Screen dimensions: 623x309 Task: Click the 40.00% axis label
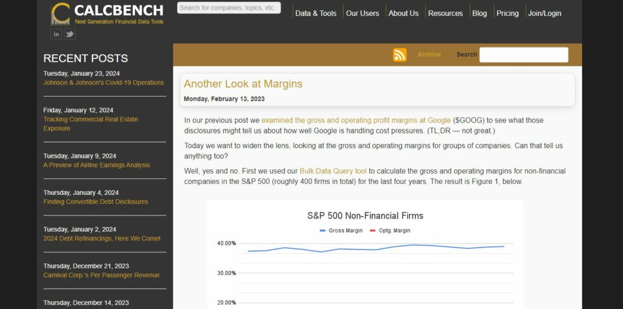(x=226, y=243)
